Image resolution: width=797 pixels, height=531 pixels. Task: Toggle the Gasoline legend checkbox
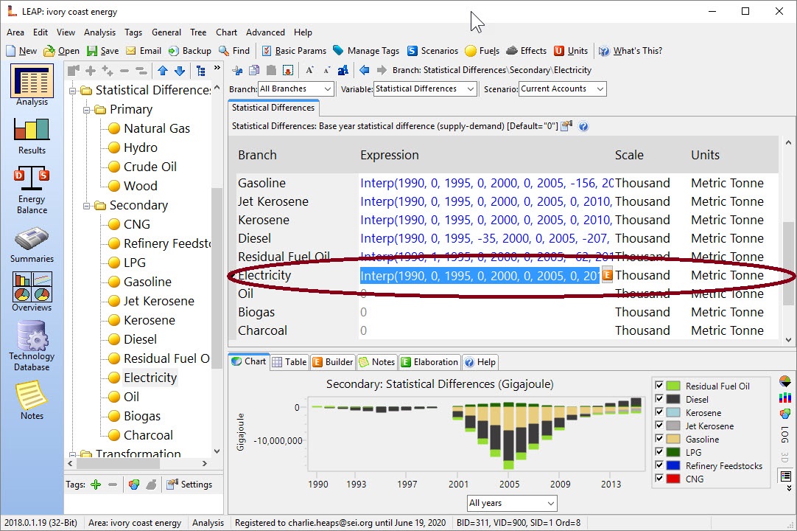pyautogui.click(x=659, y=440)
